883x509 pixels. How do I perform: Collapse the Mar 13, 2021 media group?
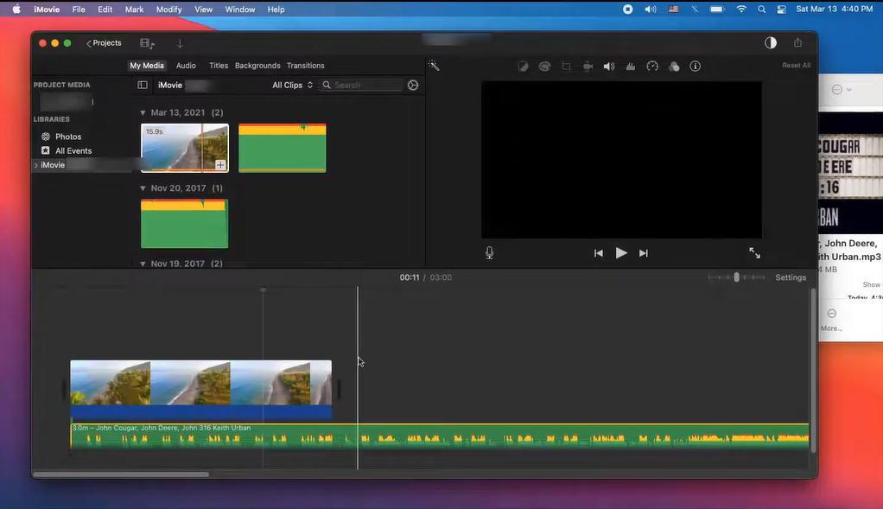(142, 112)
